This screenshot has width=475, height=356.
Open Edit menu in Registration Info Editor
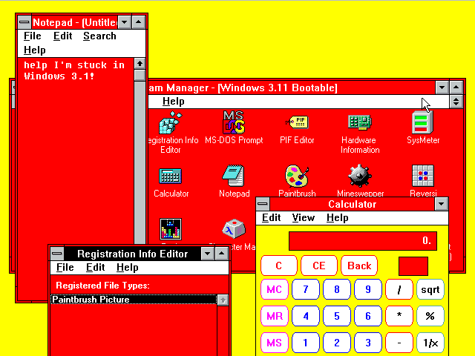pos(95,267)
